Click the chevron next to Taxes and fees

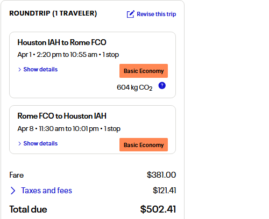tap(13, 191)
